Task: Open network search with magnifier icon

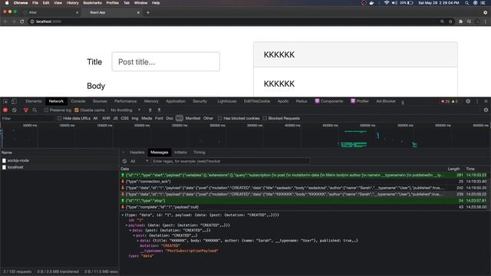Action: [35, 110]
